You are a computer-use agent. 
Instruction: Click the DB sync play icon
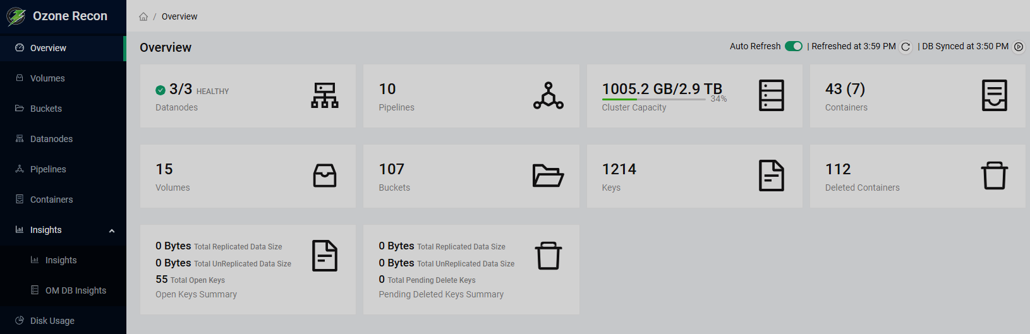click(x=1019, y=47)
